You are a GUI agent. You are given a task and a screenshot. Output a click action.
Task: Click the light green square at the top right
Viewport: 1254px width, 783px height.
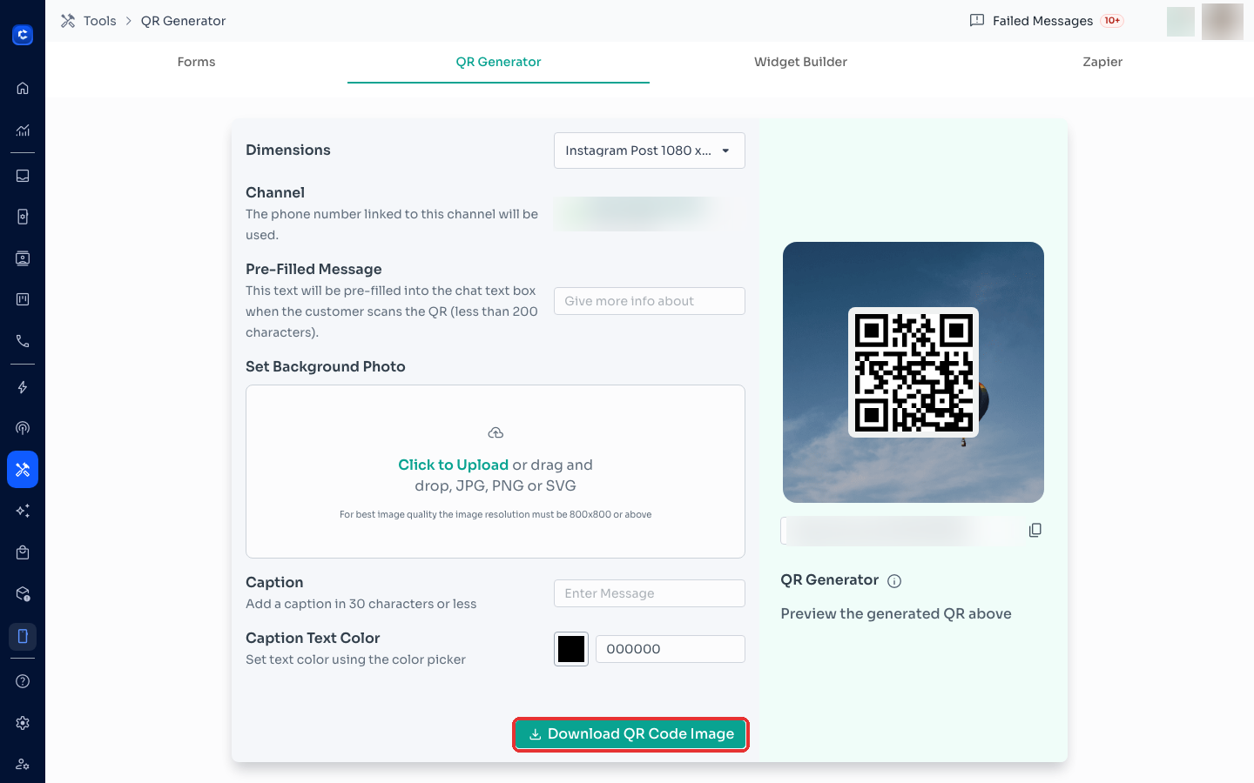pyautogui.click(x=1181, y=22)
